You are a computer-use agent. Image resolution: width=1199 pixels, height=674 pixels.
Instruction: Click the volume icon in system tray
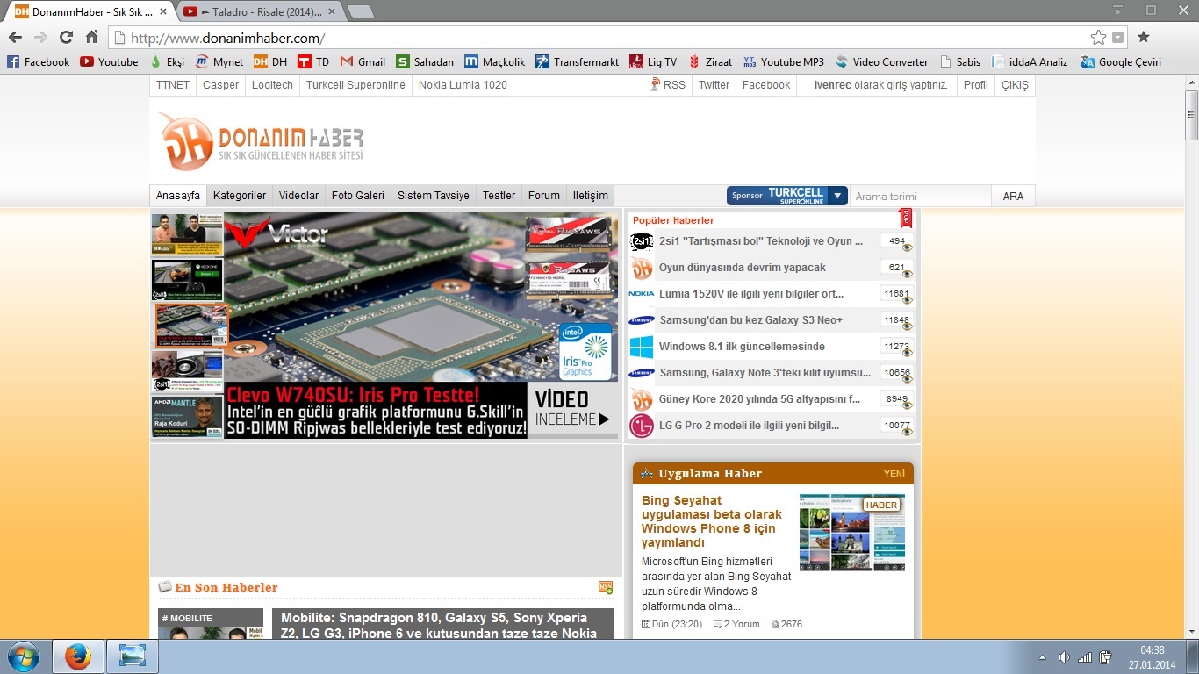coord(1064,657)
